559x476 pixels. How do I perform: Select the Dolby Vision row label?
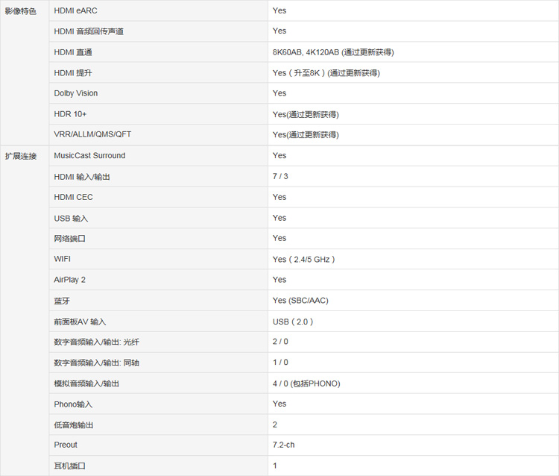pos(75,93)
